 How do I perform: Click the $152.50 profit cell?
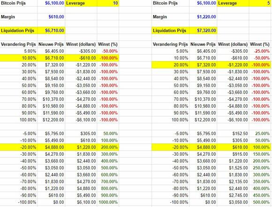233,134
